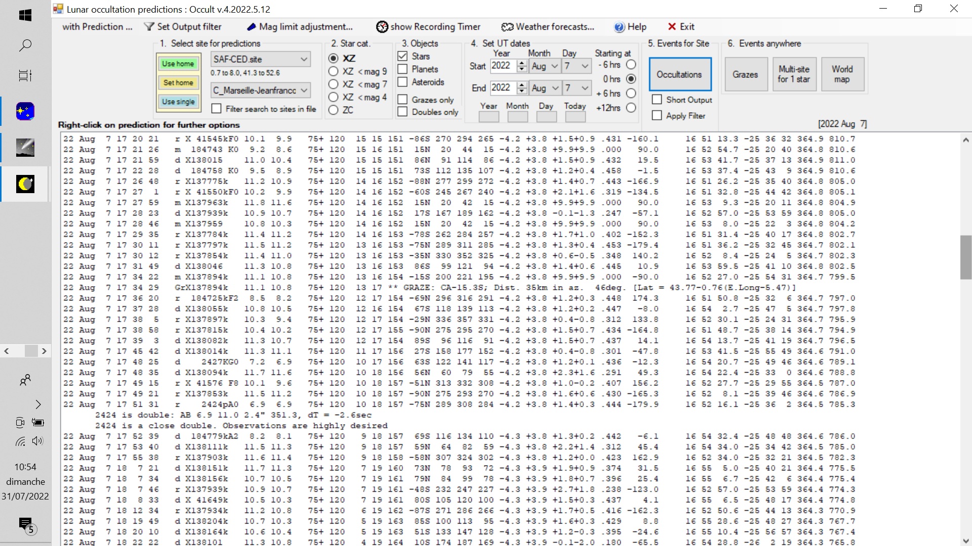
Task: Expand the SAF-CED.site dropdown
Action: (x=304, y=59)
